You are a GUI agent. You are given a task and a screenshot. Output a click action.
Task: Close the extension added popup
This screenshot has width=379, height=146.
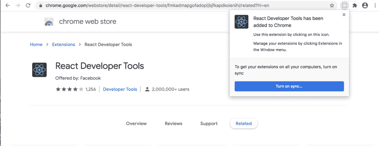tap(344, 15)
